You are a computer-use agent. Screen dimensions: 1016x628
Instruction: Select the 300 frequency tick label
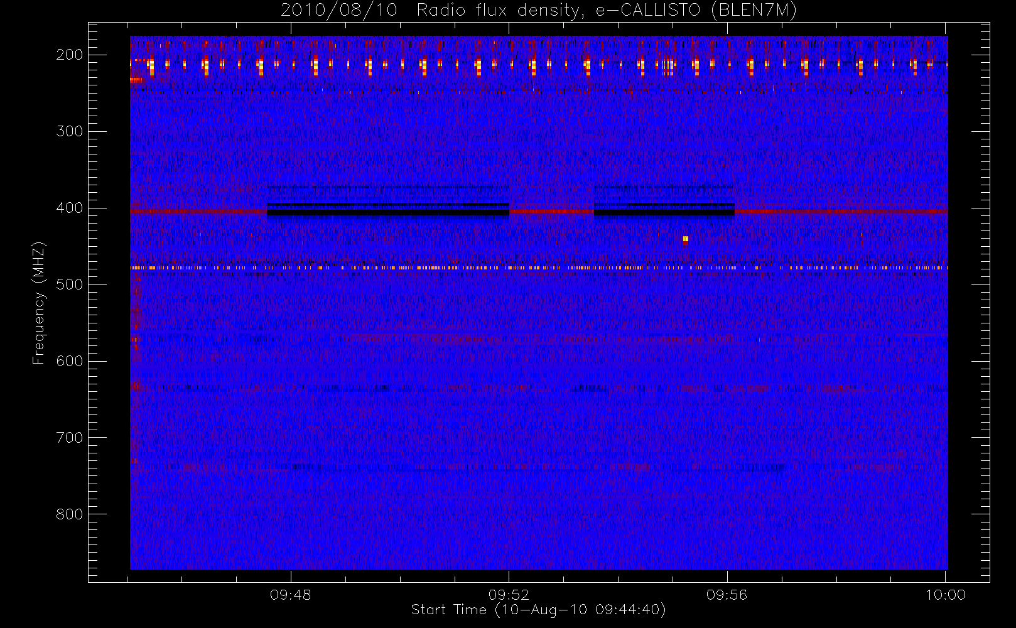70,131
